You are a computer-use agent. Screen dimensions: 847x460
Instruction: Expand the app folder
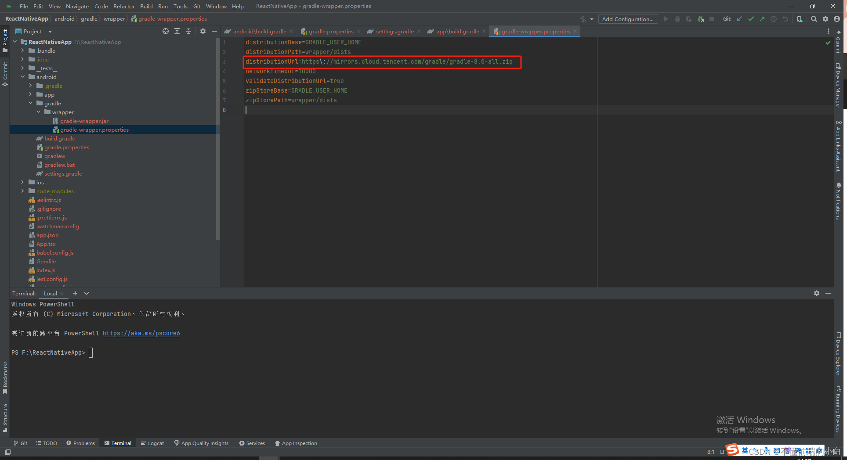point(31,94)
